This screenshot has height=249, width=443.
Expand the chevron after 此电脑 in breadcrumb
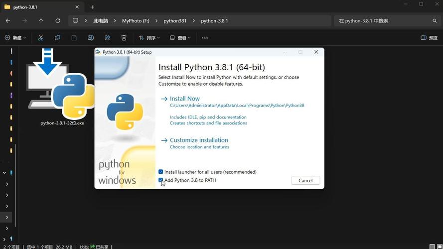pyautogui.click(x=115, y=21)
